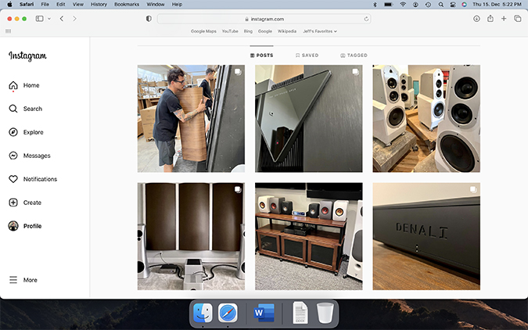Open the Bookmarks menu
This screenshot has width=528, height=330.
pyautogui.click(x=126, y=4)
